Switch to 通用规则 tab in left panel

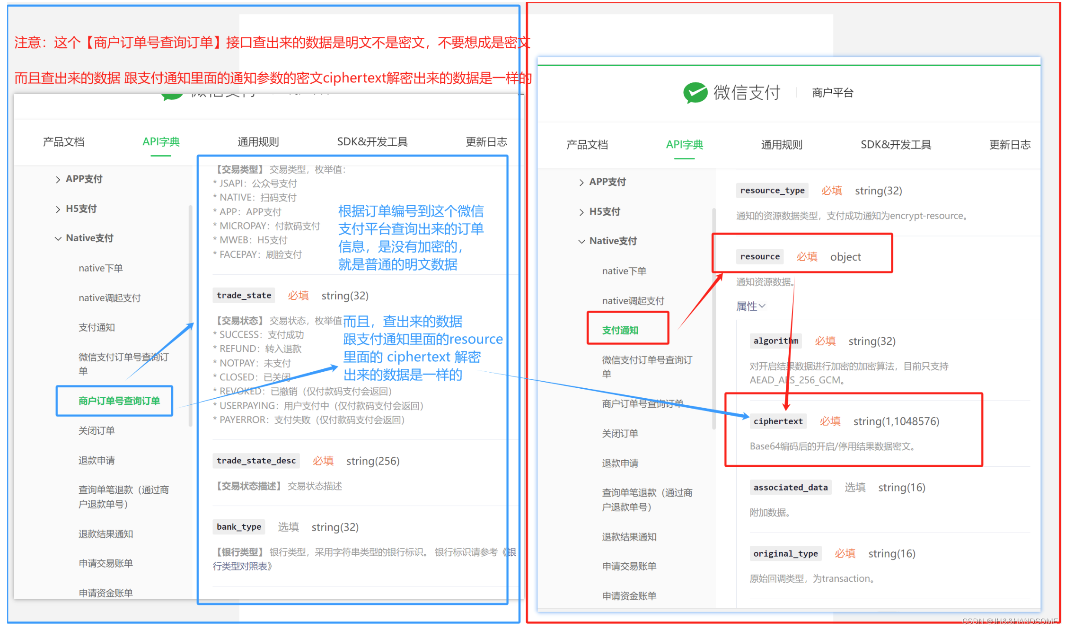(x=258, y=142)
